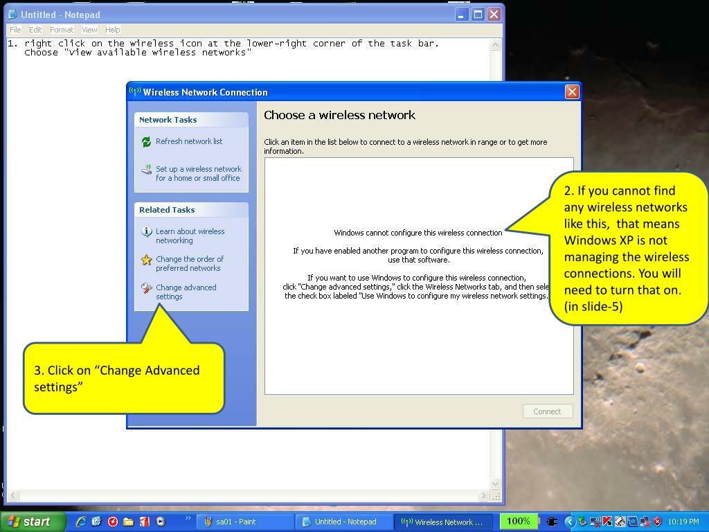Click the green 100% battery meter

(518, 521)
